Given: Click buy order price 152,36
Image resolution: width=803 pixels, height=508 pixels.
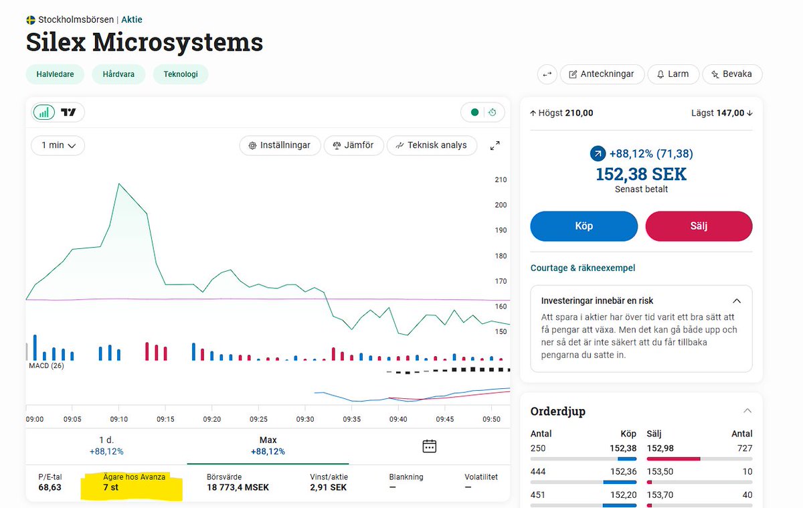Looking at the screenshot, I should click(624, 472).
